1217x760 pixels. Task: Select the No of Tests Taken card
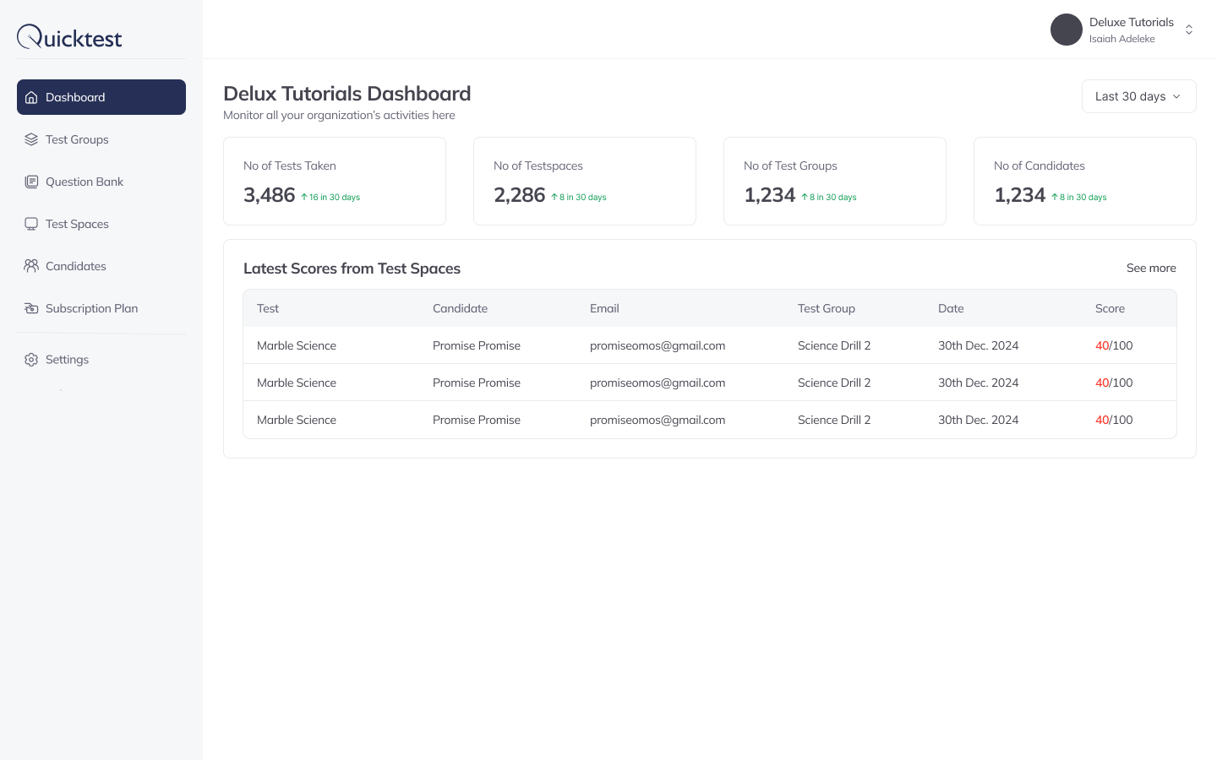coord(335,181)
